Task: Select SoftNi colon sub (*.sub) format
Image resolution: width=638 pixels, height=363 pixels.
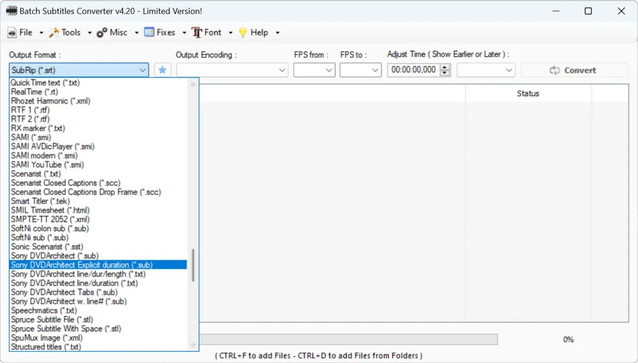Action: tap(98, 228)
